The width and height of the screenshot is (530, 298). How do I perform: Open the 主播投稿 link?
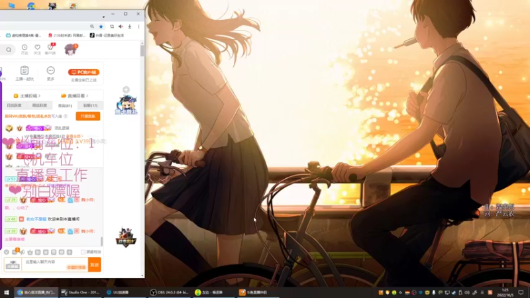pos(26,95)
